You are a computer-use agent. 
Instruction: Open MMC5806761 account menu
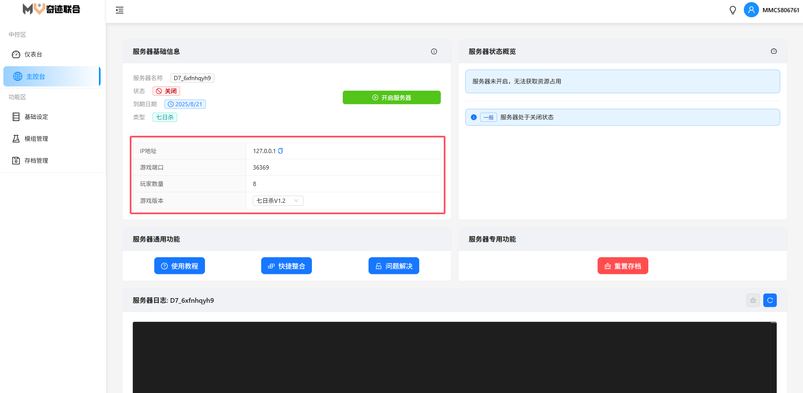(x=781, y=10)
